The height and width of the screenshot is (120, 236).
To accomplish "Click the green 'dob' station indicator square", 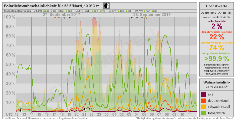I will tap(118, 11).
